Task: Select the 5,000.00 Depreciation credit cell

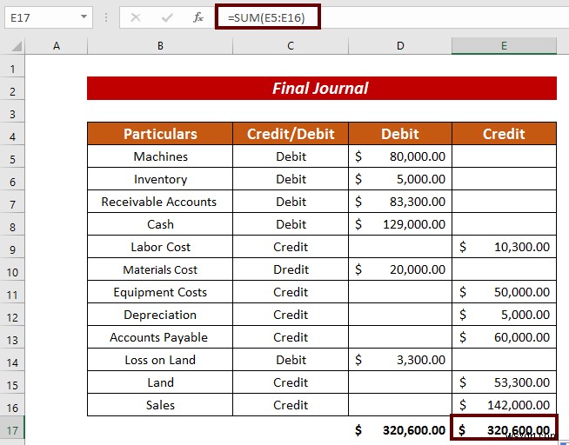Action: click(x=504, y=315)
